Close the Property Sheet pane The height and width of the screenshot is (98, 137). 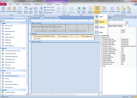pyautogui.click(x=136, y=18)
